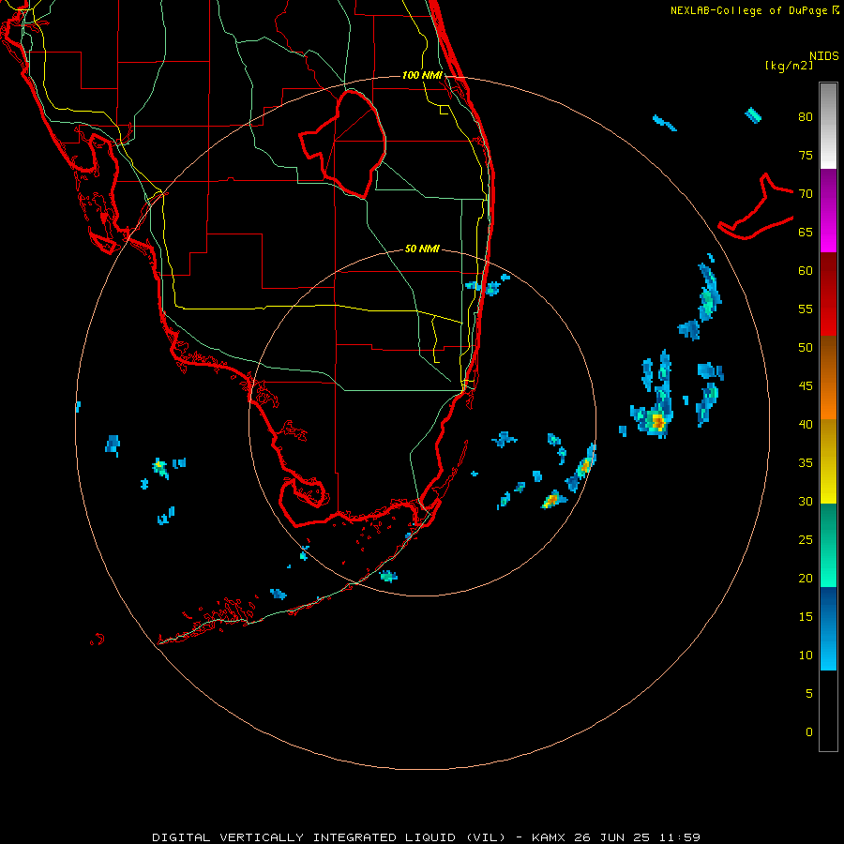Viewport: 844px width, 844px height.
Task: Click the 50 value on color scale
Action: click(806, 348)
